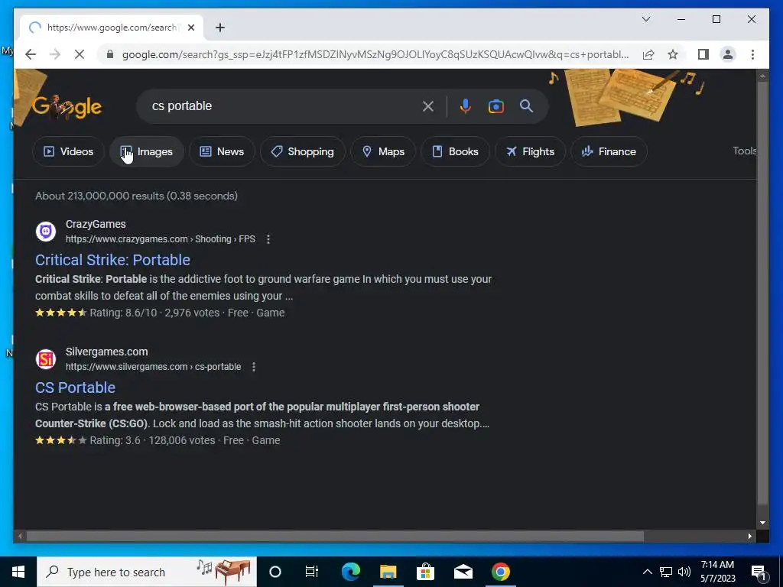Open Cortana circle on taskbar
The image size is (783, 587).
(x=275, y=572)
